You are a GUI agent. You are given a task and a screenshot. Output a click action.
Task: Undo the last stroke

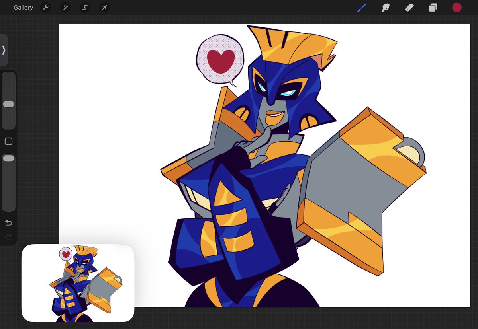[x=8, y=222]
